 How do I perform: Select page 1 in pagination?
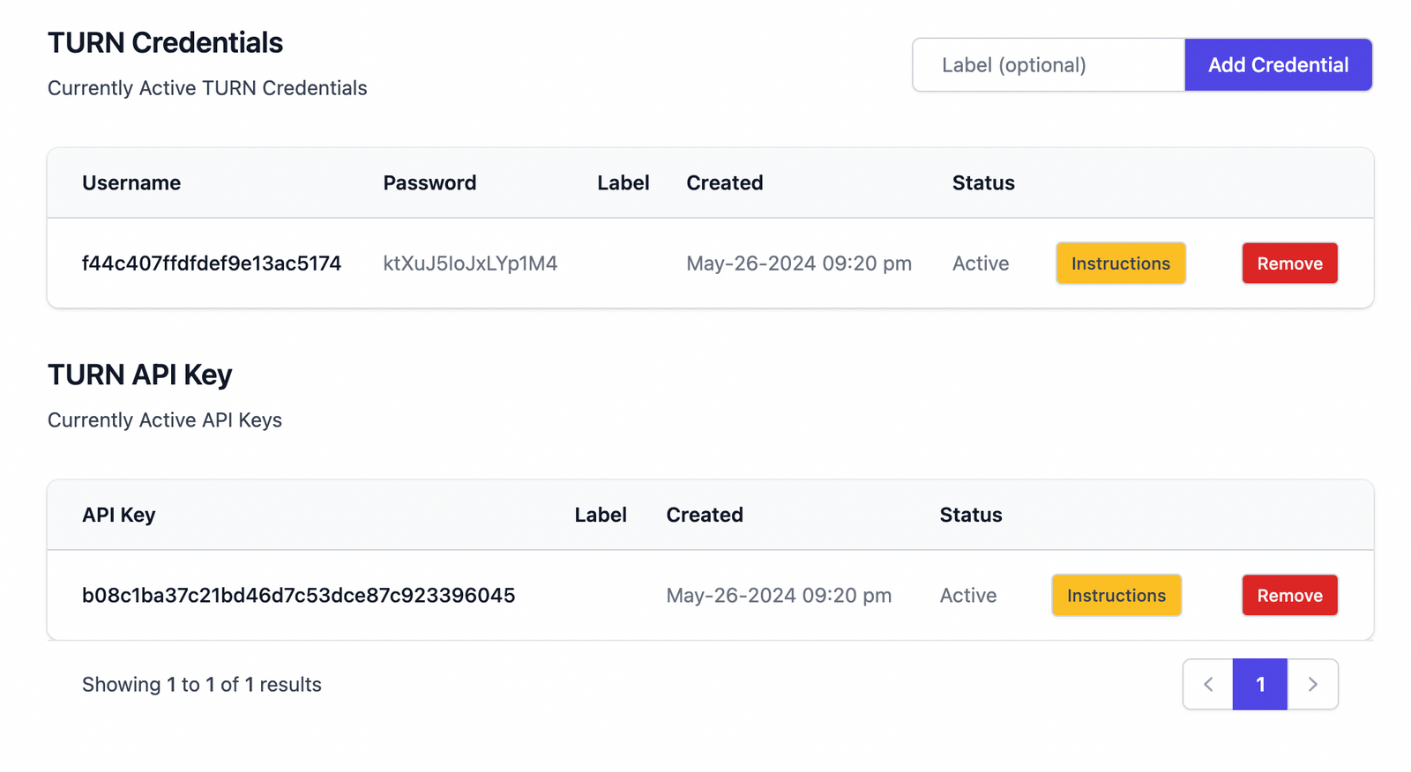click(x=1260, y=685)
